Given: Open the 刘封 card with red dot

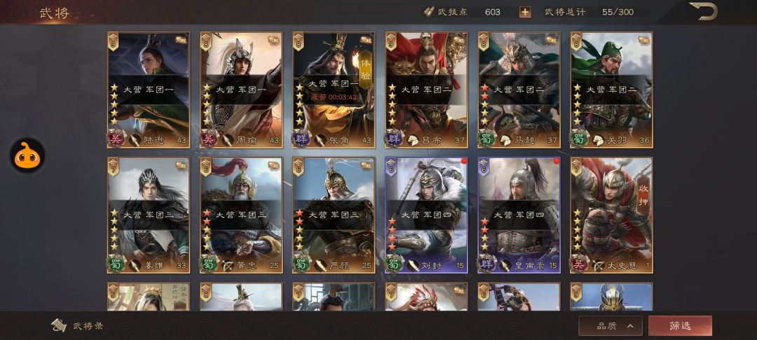Looking at the screenshot, I should [x=426, y=215].
